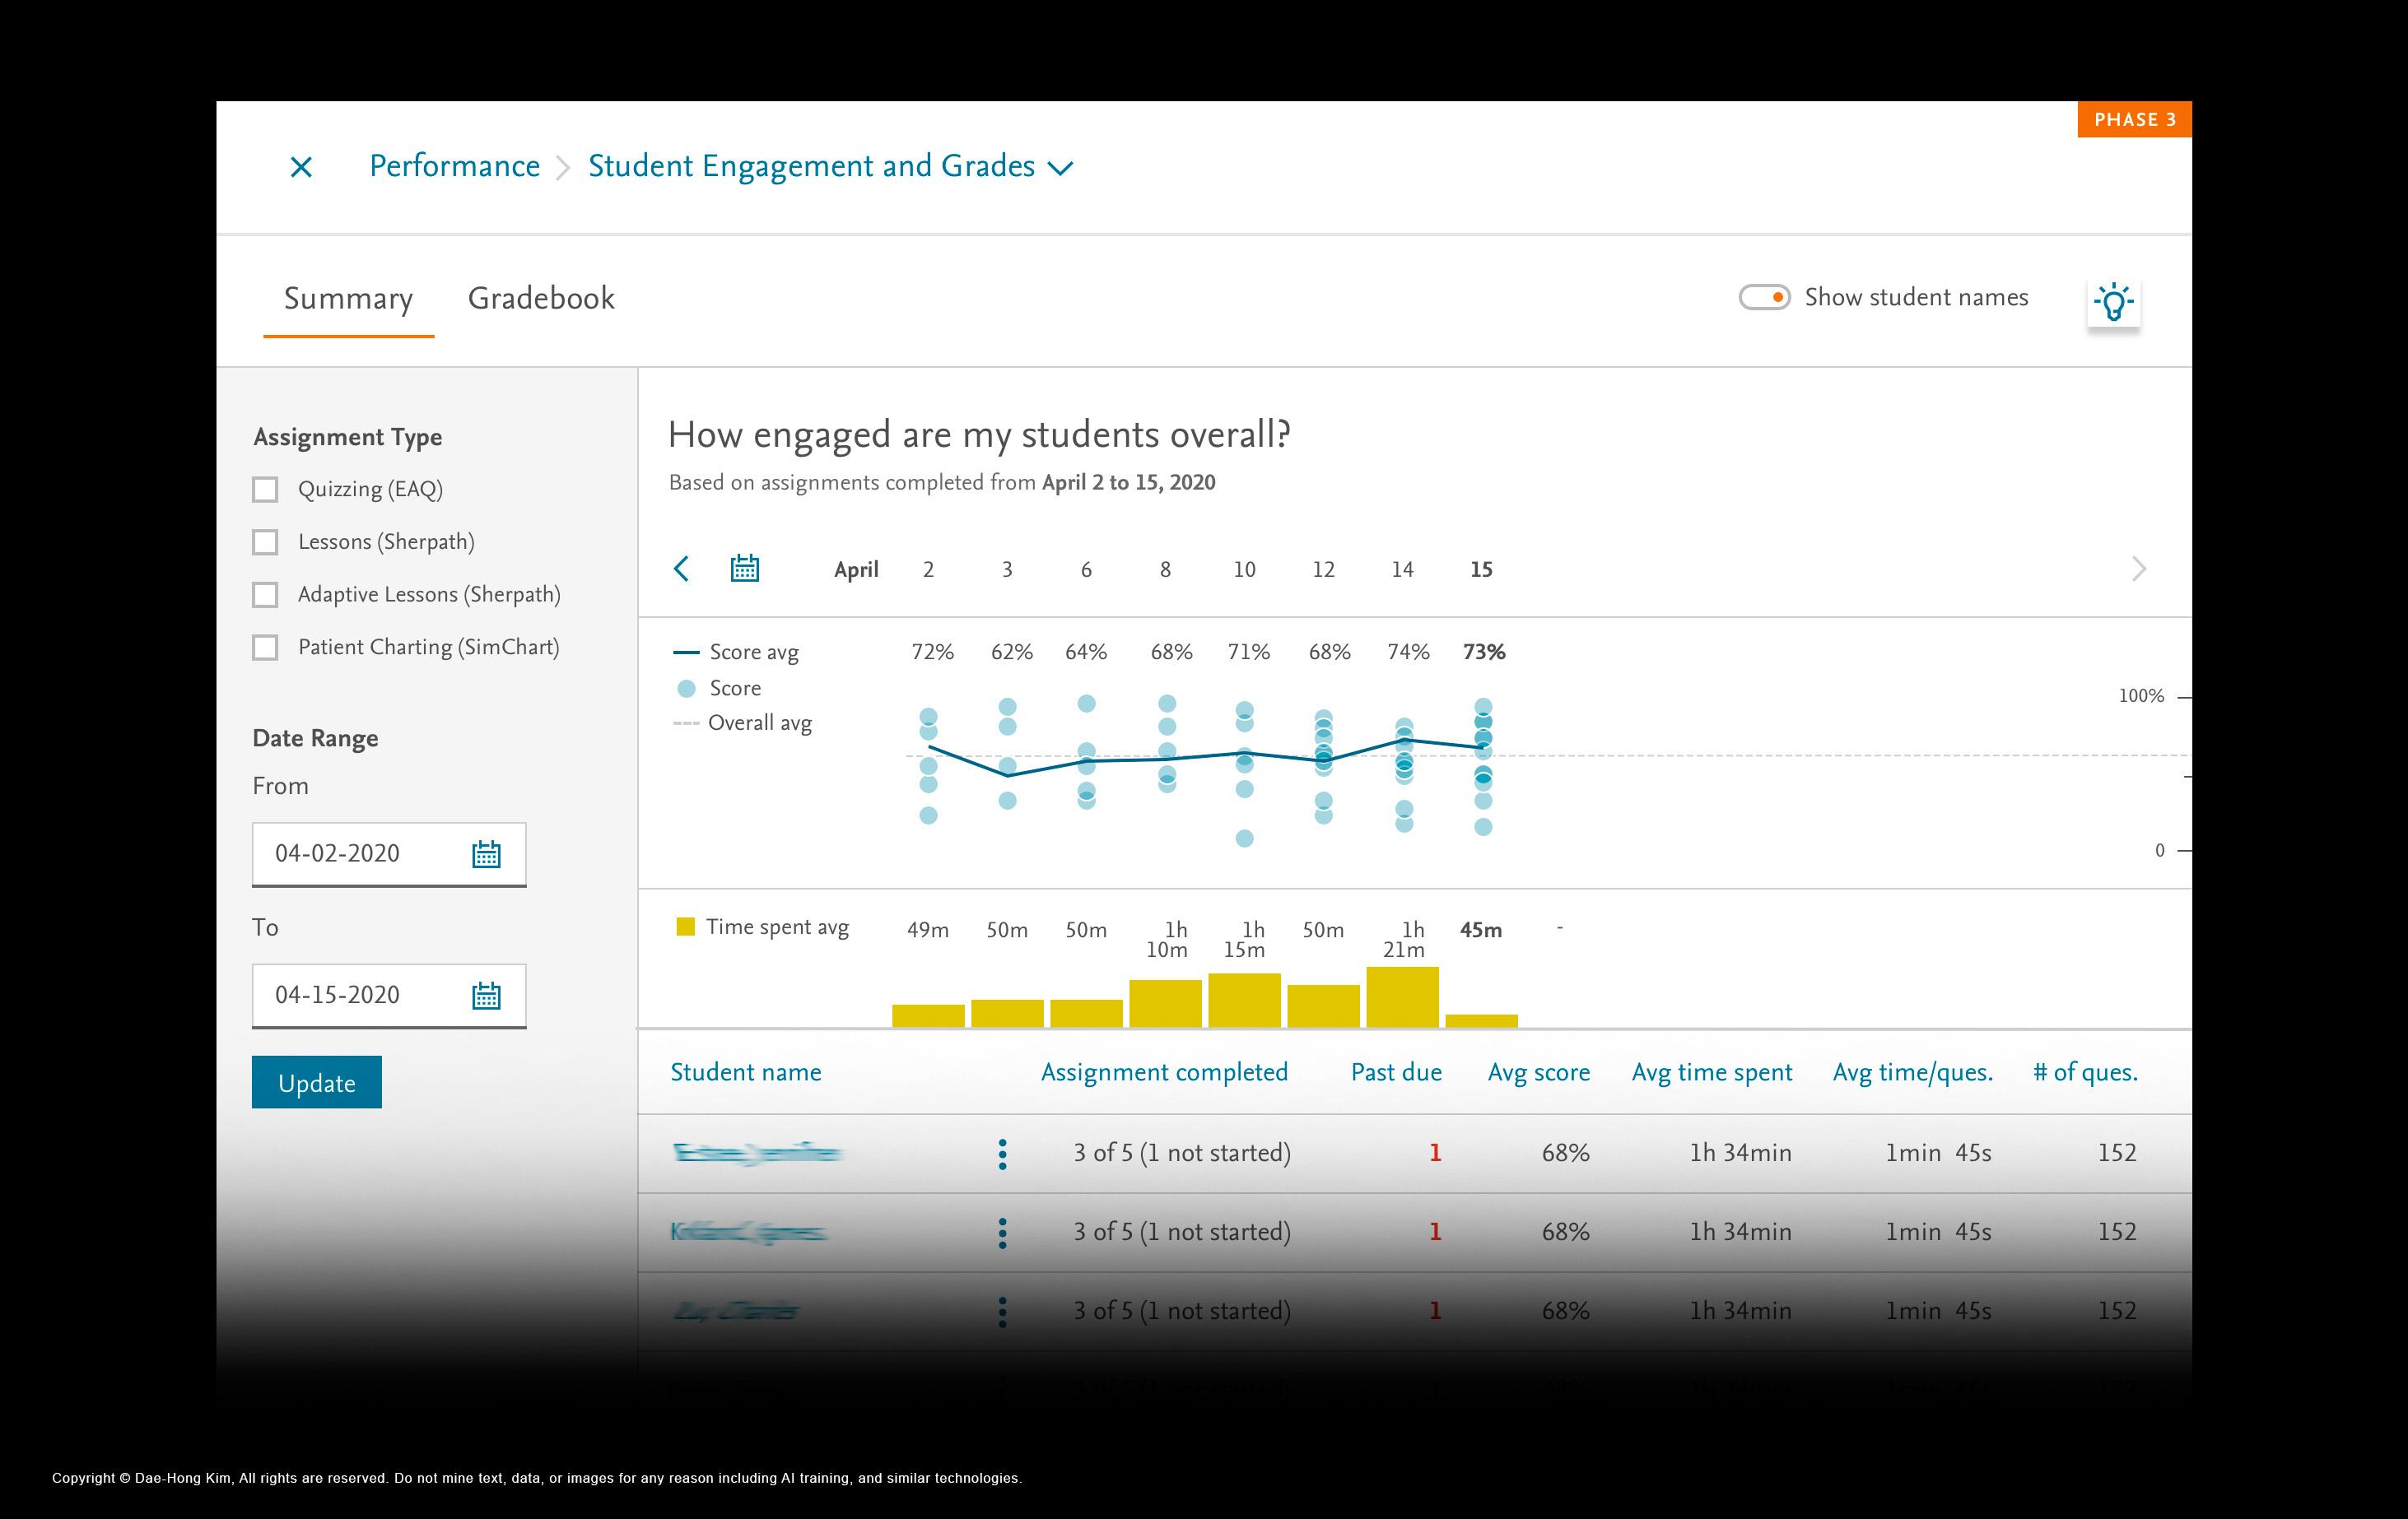The height and width of the screenshot is (1519, 2408).
Task: Expand Student Engagement and Grades dropdown
Action: pyautogui.click(x=1060, y=168)
